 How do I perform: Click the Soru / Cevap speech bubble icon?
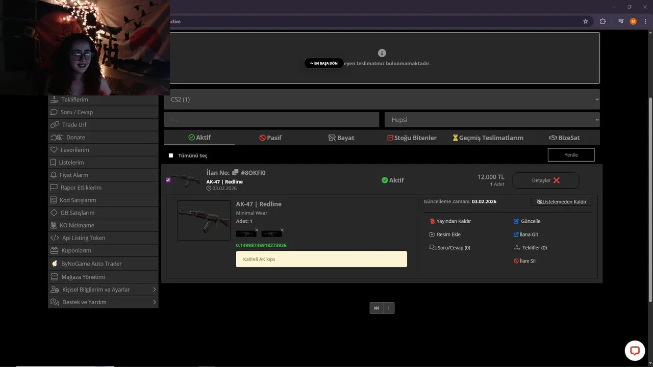point(54,112)
